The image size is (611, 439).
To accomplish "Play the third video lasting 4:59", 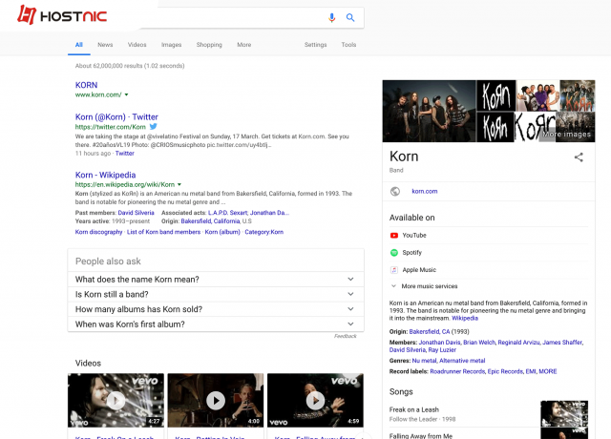I will [x=315, y=400].
